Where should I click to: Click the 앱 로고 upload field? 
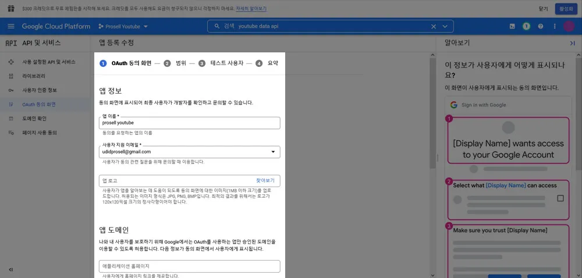(x=190, y=181)
